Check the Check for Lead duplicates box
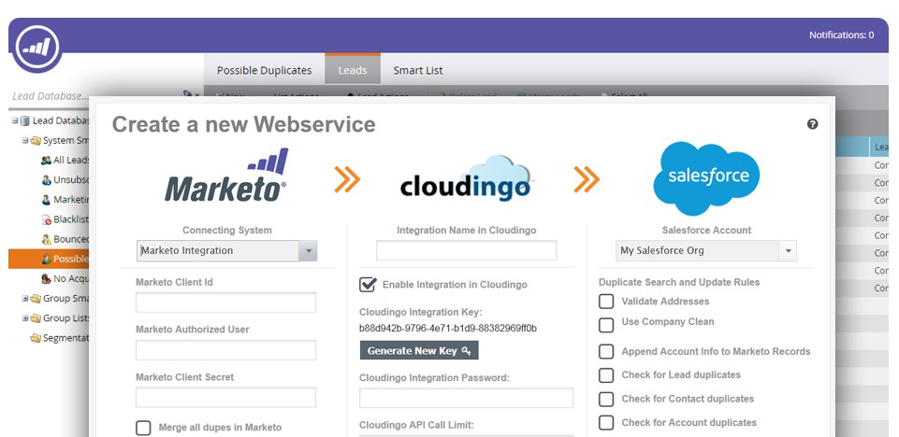The width and height of the screenshot is (899, 437). (x=606, y=375)
